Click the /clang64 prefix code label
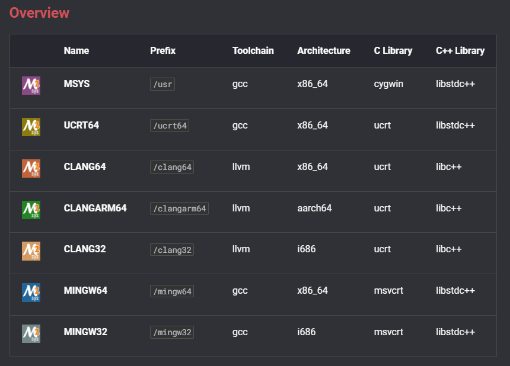The width and height of the screenshot is (510, 366). 172,167
